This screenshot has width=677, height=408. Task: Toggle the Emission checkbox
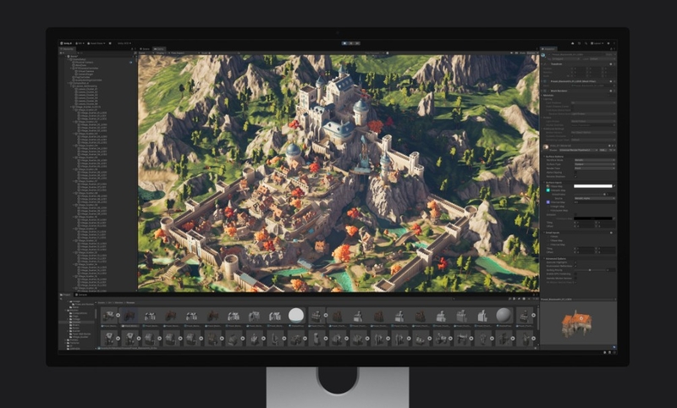[x=575, y=214]
